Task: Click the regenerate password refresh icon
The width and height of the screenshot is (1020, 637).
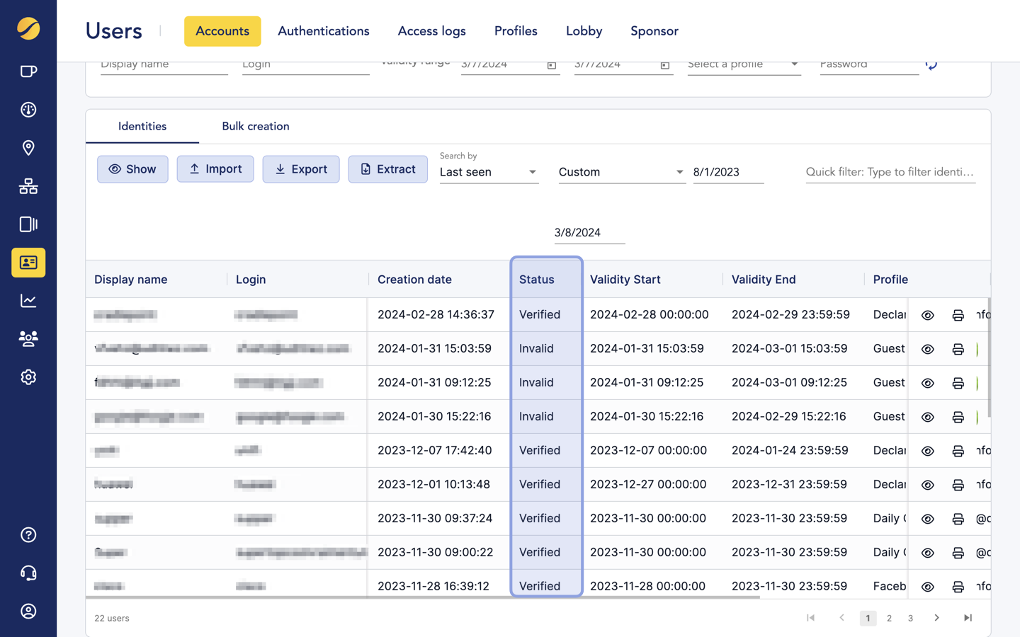Action: point(931,64)
